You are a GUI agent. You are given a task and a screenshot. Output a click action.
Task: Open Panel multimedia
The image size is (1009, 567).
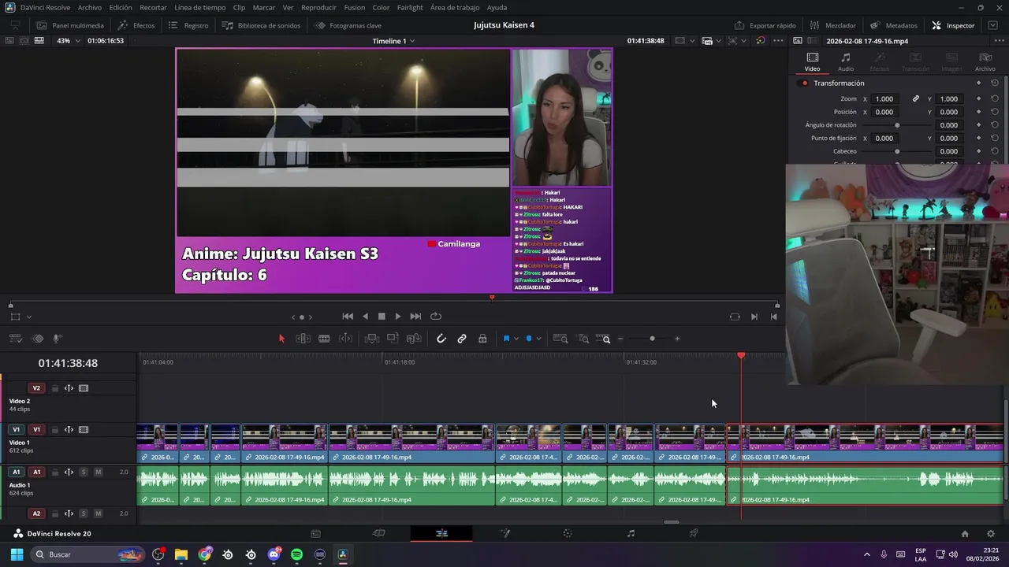(x=69, y=25)
